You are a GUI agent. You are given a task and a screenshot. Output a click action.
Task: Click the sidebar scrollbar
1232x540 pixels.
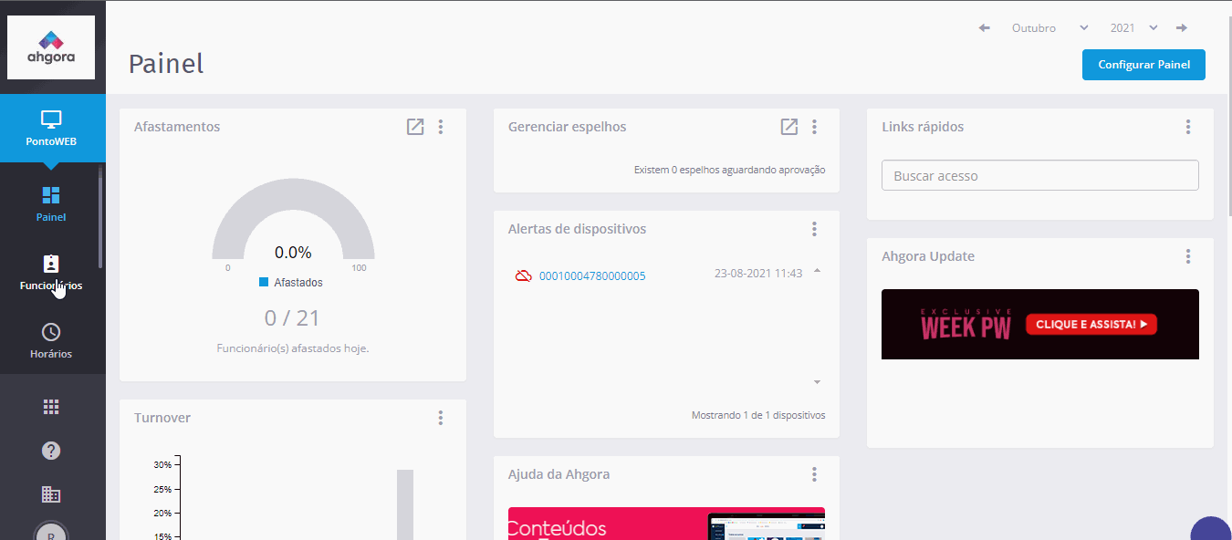(x=100, y=217)
